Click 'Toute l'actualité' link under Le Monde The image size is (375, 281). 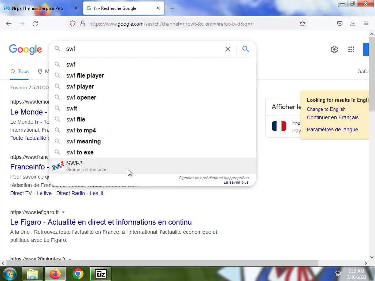(x=29, y=138)
